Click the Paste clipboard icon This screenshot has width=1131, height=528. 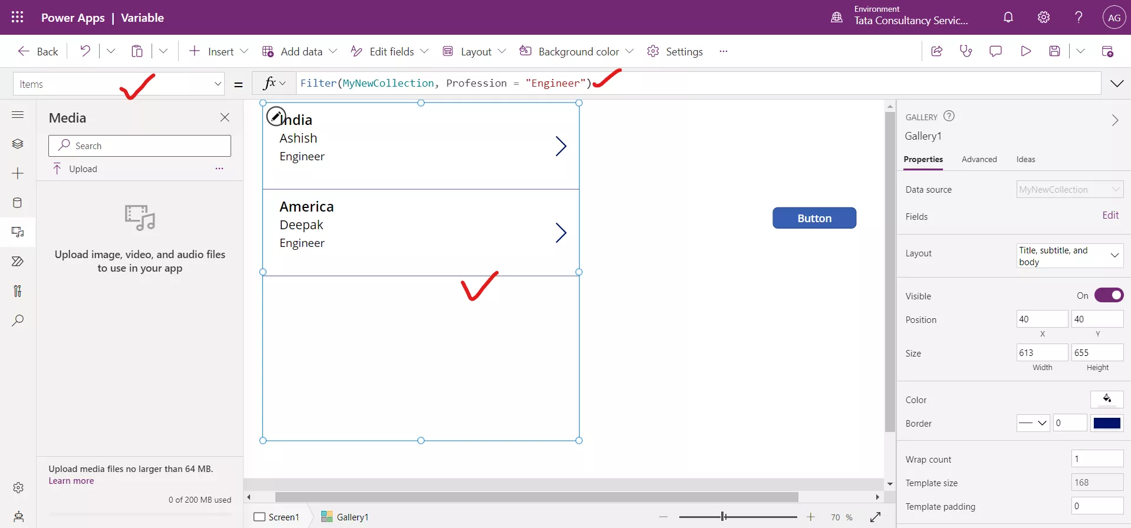pyautogui.click(x=137, y=51)
